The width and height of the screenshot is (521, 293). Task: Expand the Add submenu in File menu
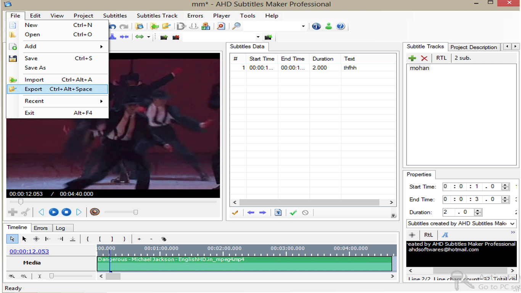(x=101, y=47)
